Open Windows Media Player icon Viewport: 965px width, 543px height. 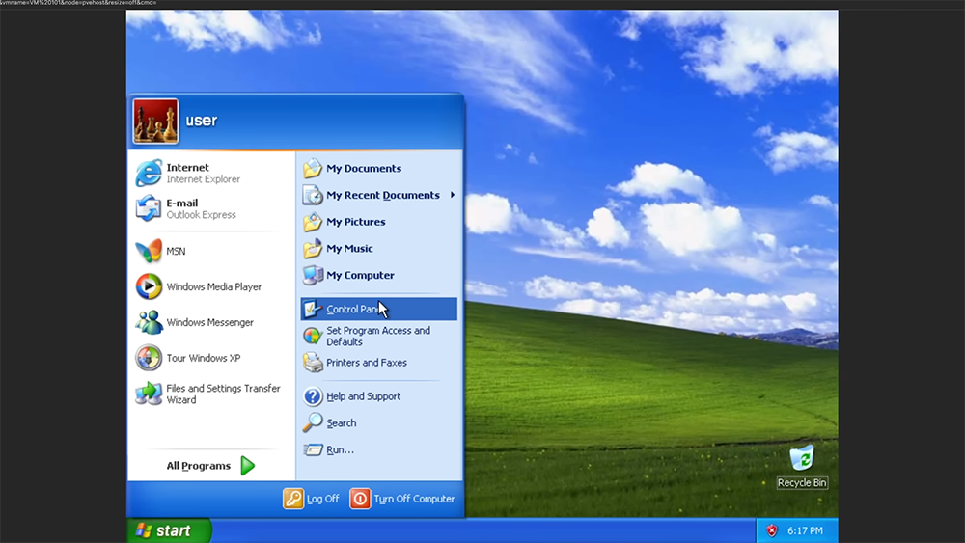(149, 286)
